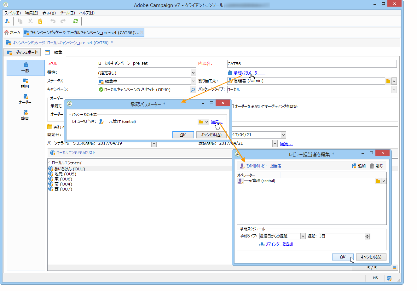Click the Copy icon in the toolbar
The width and height of the screenshot is (417, 291).
coord(20,21)
